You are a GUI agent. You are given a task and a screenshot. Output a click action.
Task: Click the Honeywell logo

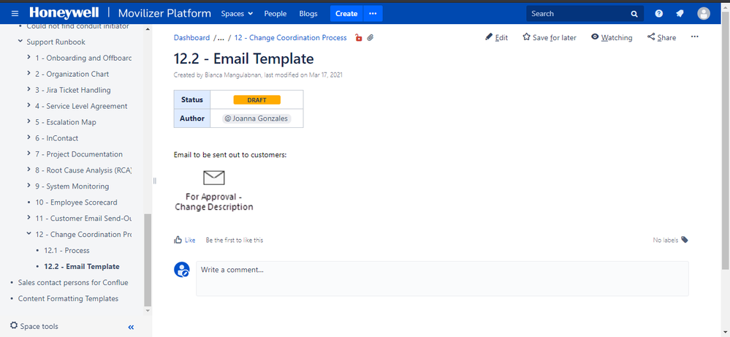66,12
